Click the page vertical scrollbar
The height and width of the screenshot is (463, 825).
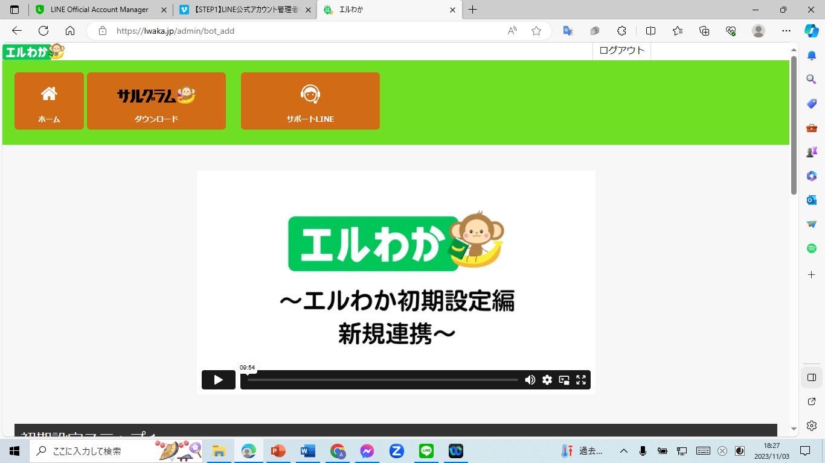[x=794, y=125]
